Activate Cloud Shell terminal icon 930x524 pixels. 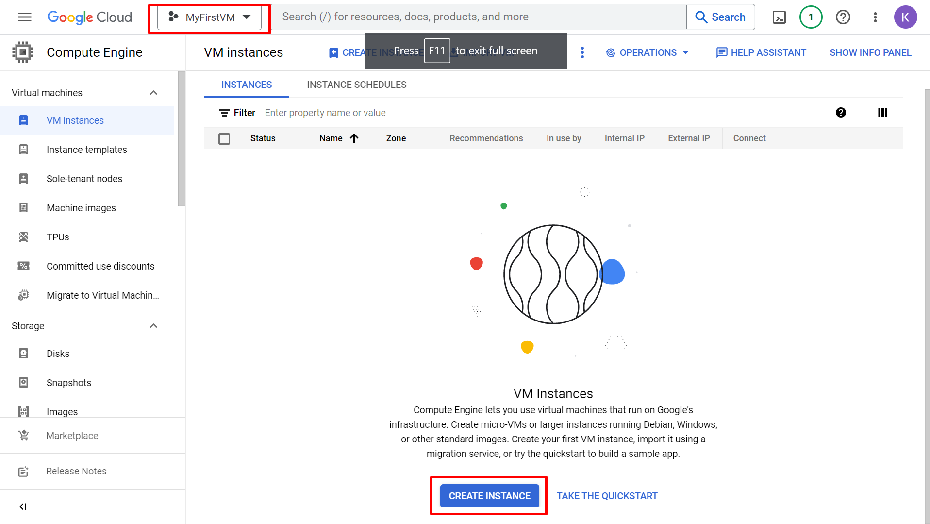pyautogui.click(x=779, y=17)
